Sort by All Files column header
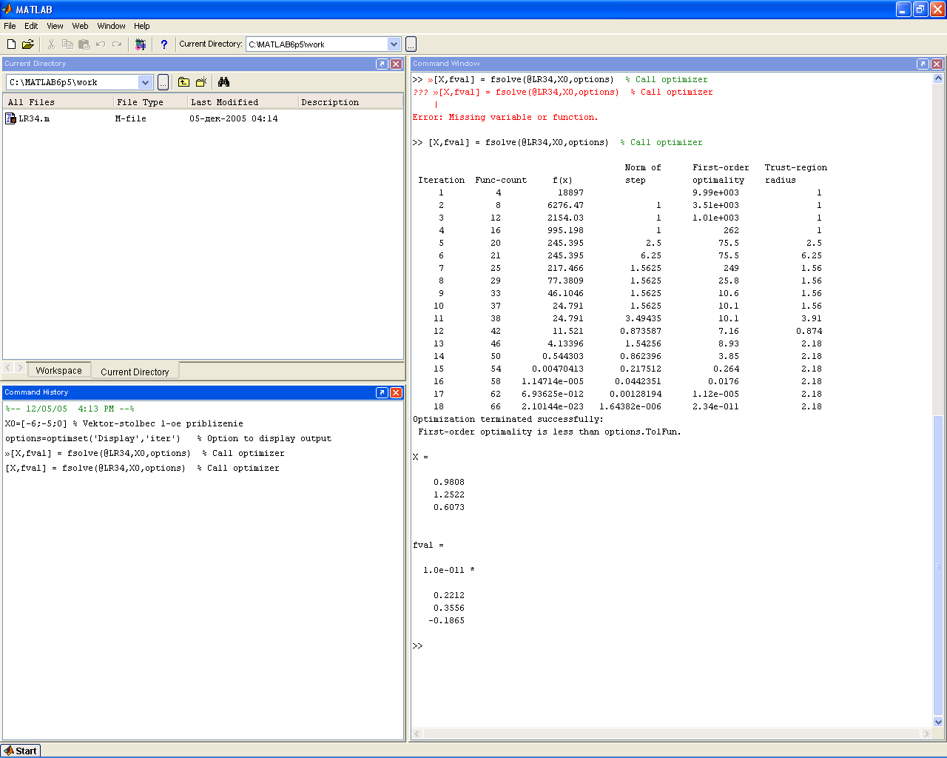 coord(58,102)
